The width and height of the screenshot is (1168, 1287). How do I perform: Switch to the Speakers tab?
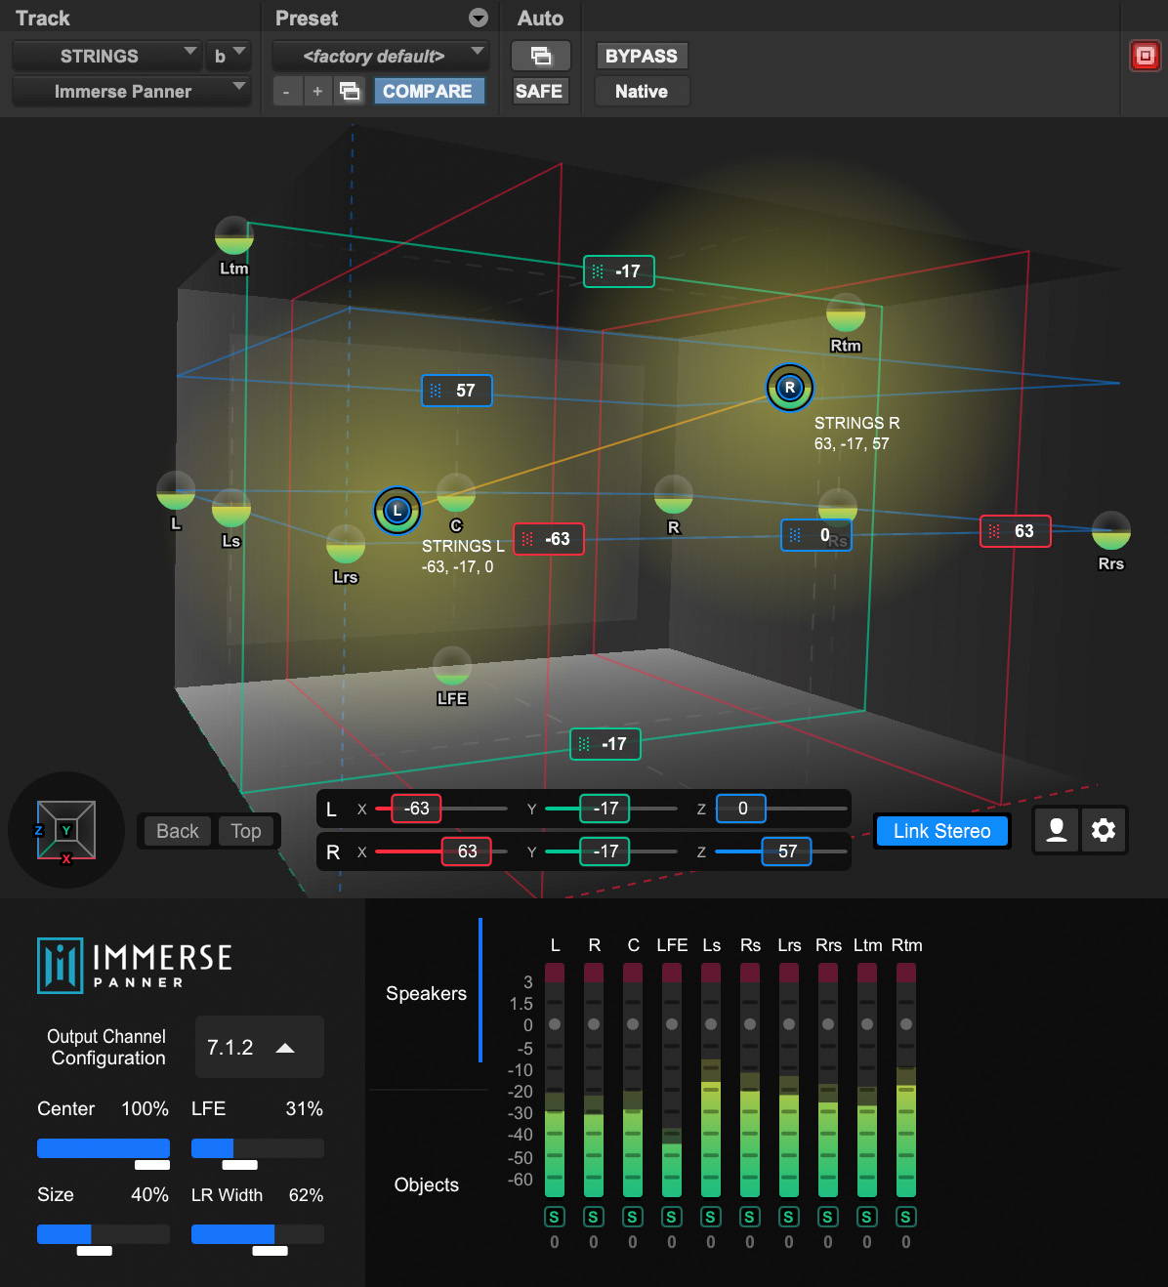coord(427,993)
